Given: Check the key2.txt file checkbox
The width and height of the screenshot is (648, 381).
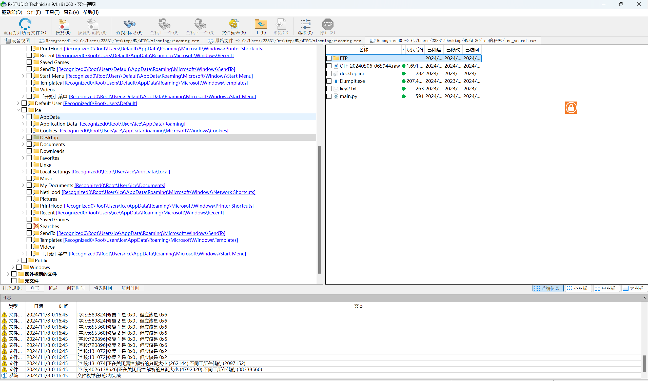Looking at the screenshot, I should point(329,89).
